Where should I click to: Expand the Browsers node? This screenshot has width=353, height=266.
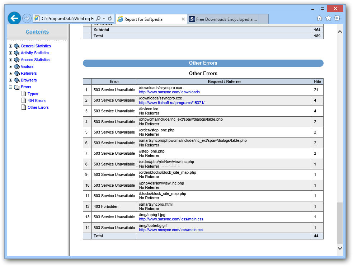tap(10, 80)
